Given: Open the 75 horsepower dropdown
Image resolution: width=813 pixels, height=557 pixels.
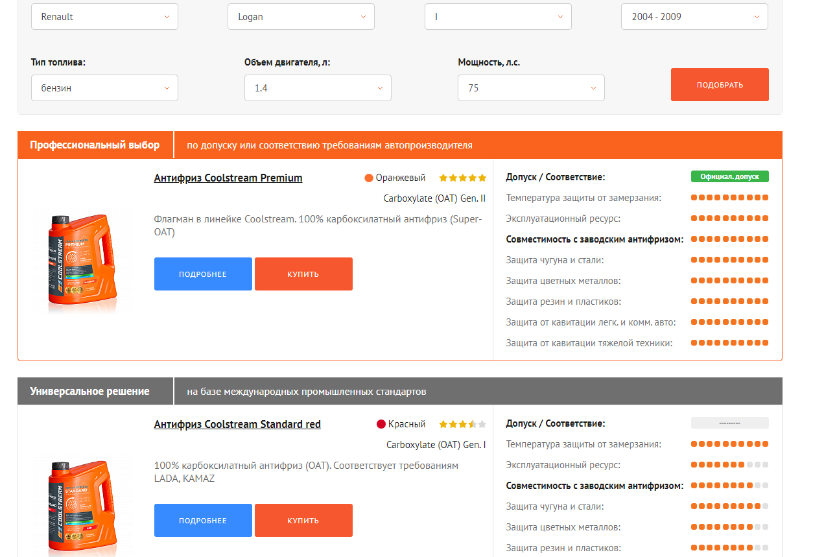Looking at the screenshot, I should [531, 88].
